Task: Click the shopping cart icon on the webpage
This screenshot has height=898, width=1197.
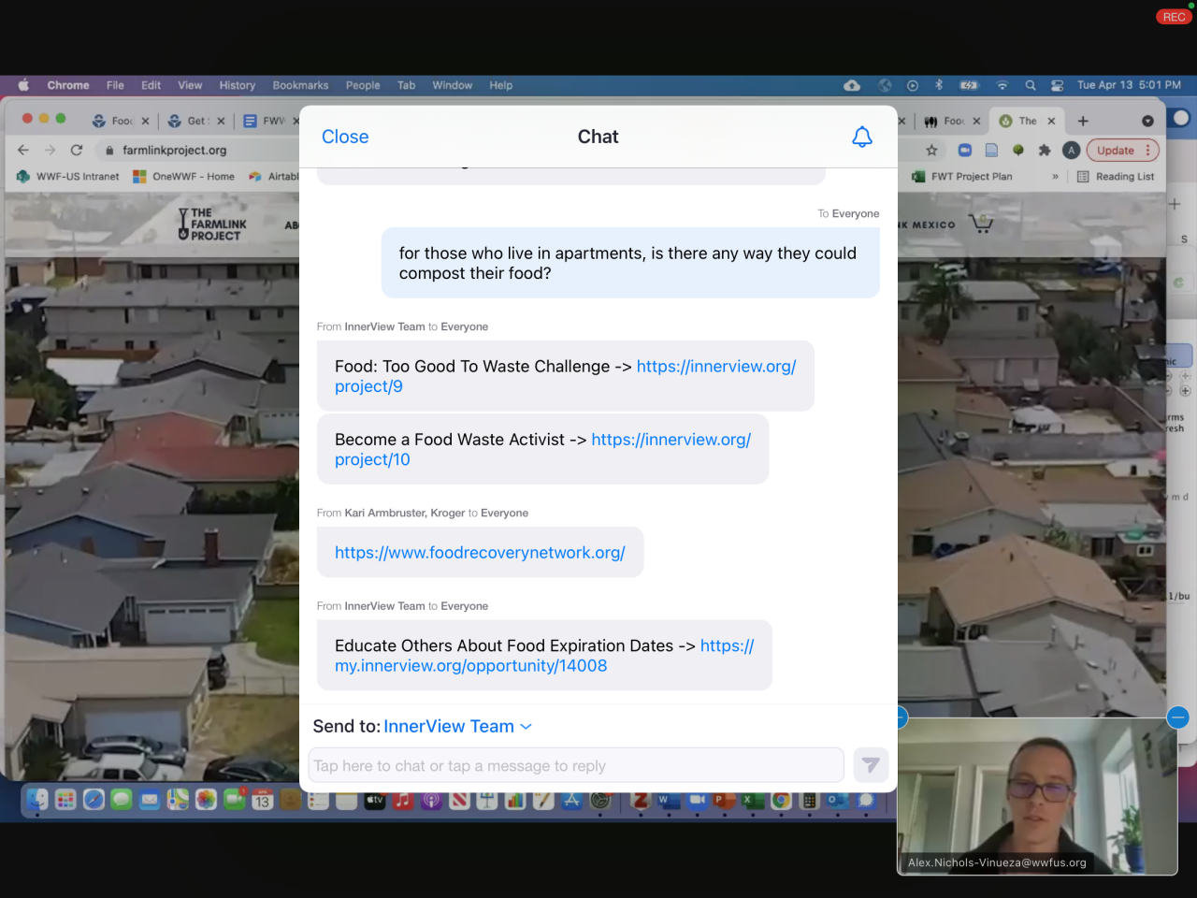Action: click(x=980, y=224)
